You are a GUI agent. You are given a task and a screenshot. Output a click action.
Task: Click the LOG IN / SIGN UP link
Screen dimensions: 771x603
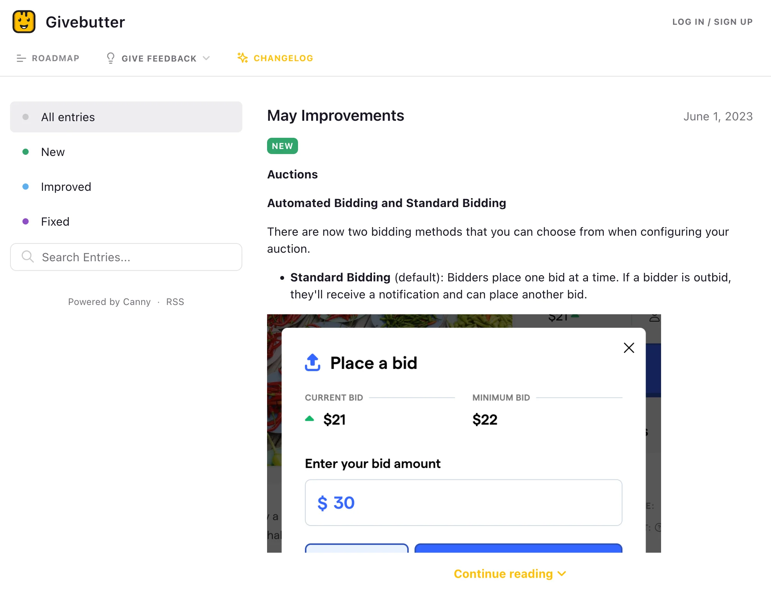click(x=713, y=22)
